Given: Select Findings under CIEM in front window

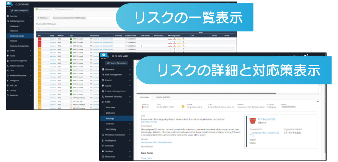Looking at the screenshot, I should tap(117, 118).
